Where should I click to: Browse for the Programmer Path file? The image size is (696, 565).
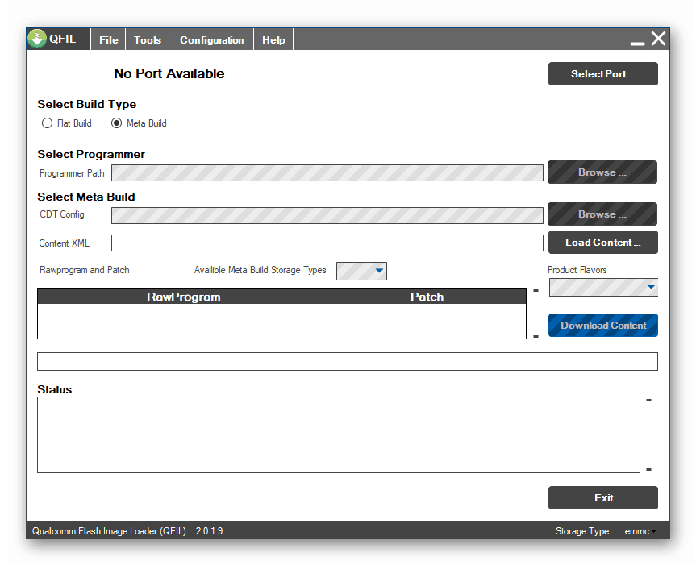[x=602, y=172]
